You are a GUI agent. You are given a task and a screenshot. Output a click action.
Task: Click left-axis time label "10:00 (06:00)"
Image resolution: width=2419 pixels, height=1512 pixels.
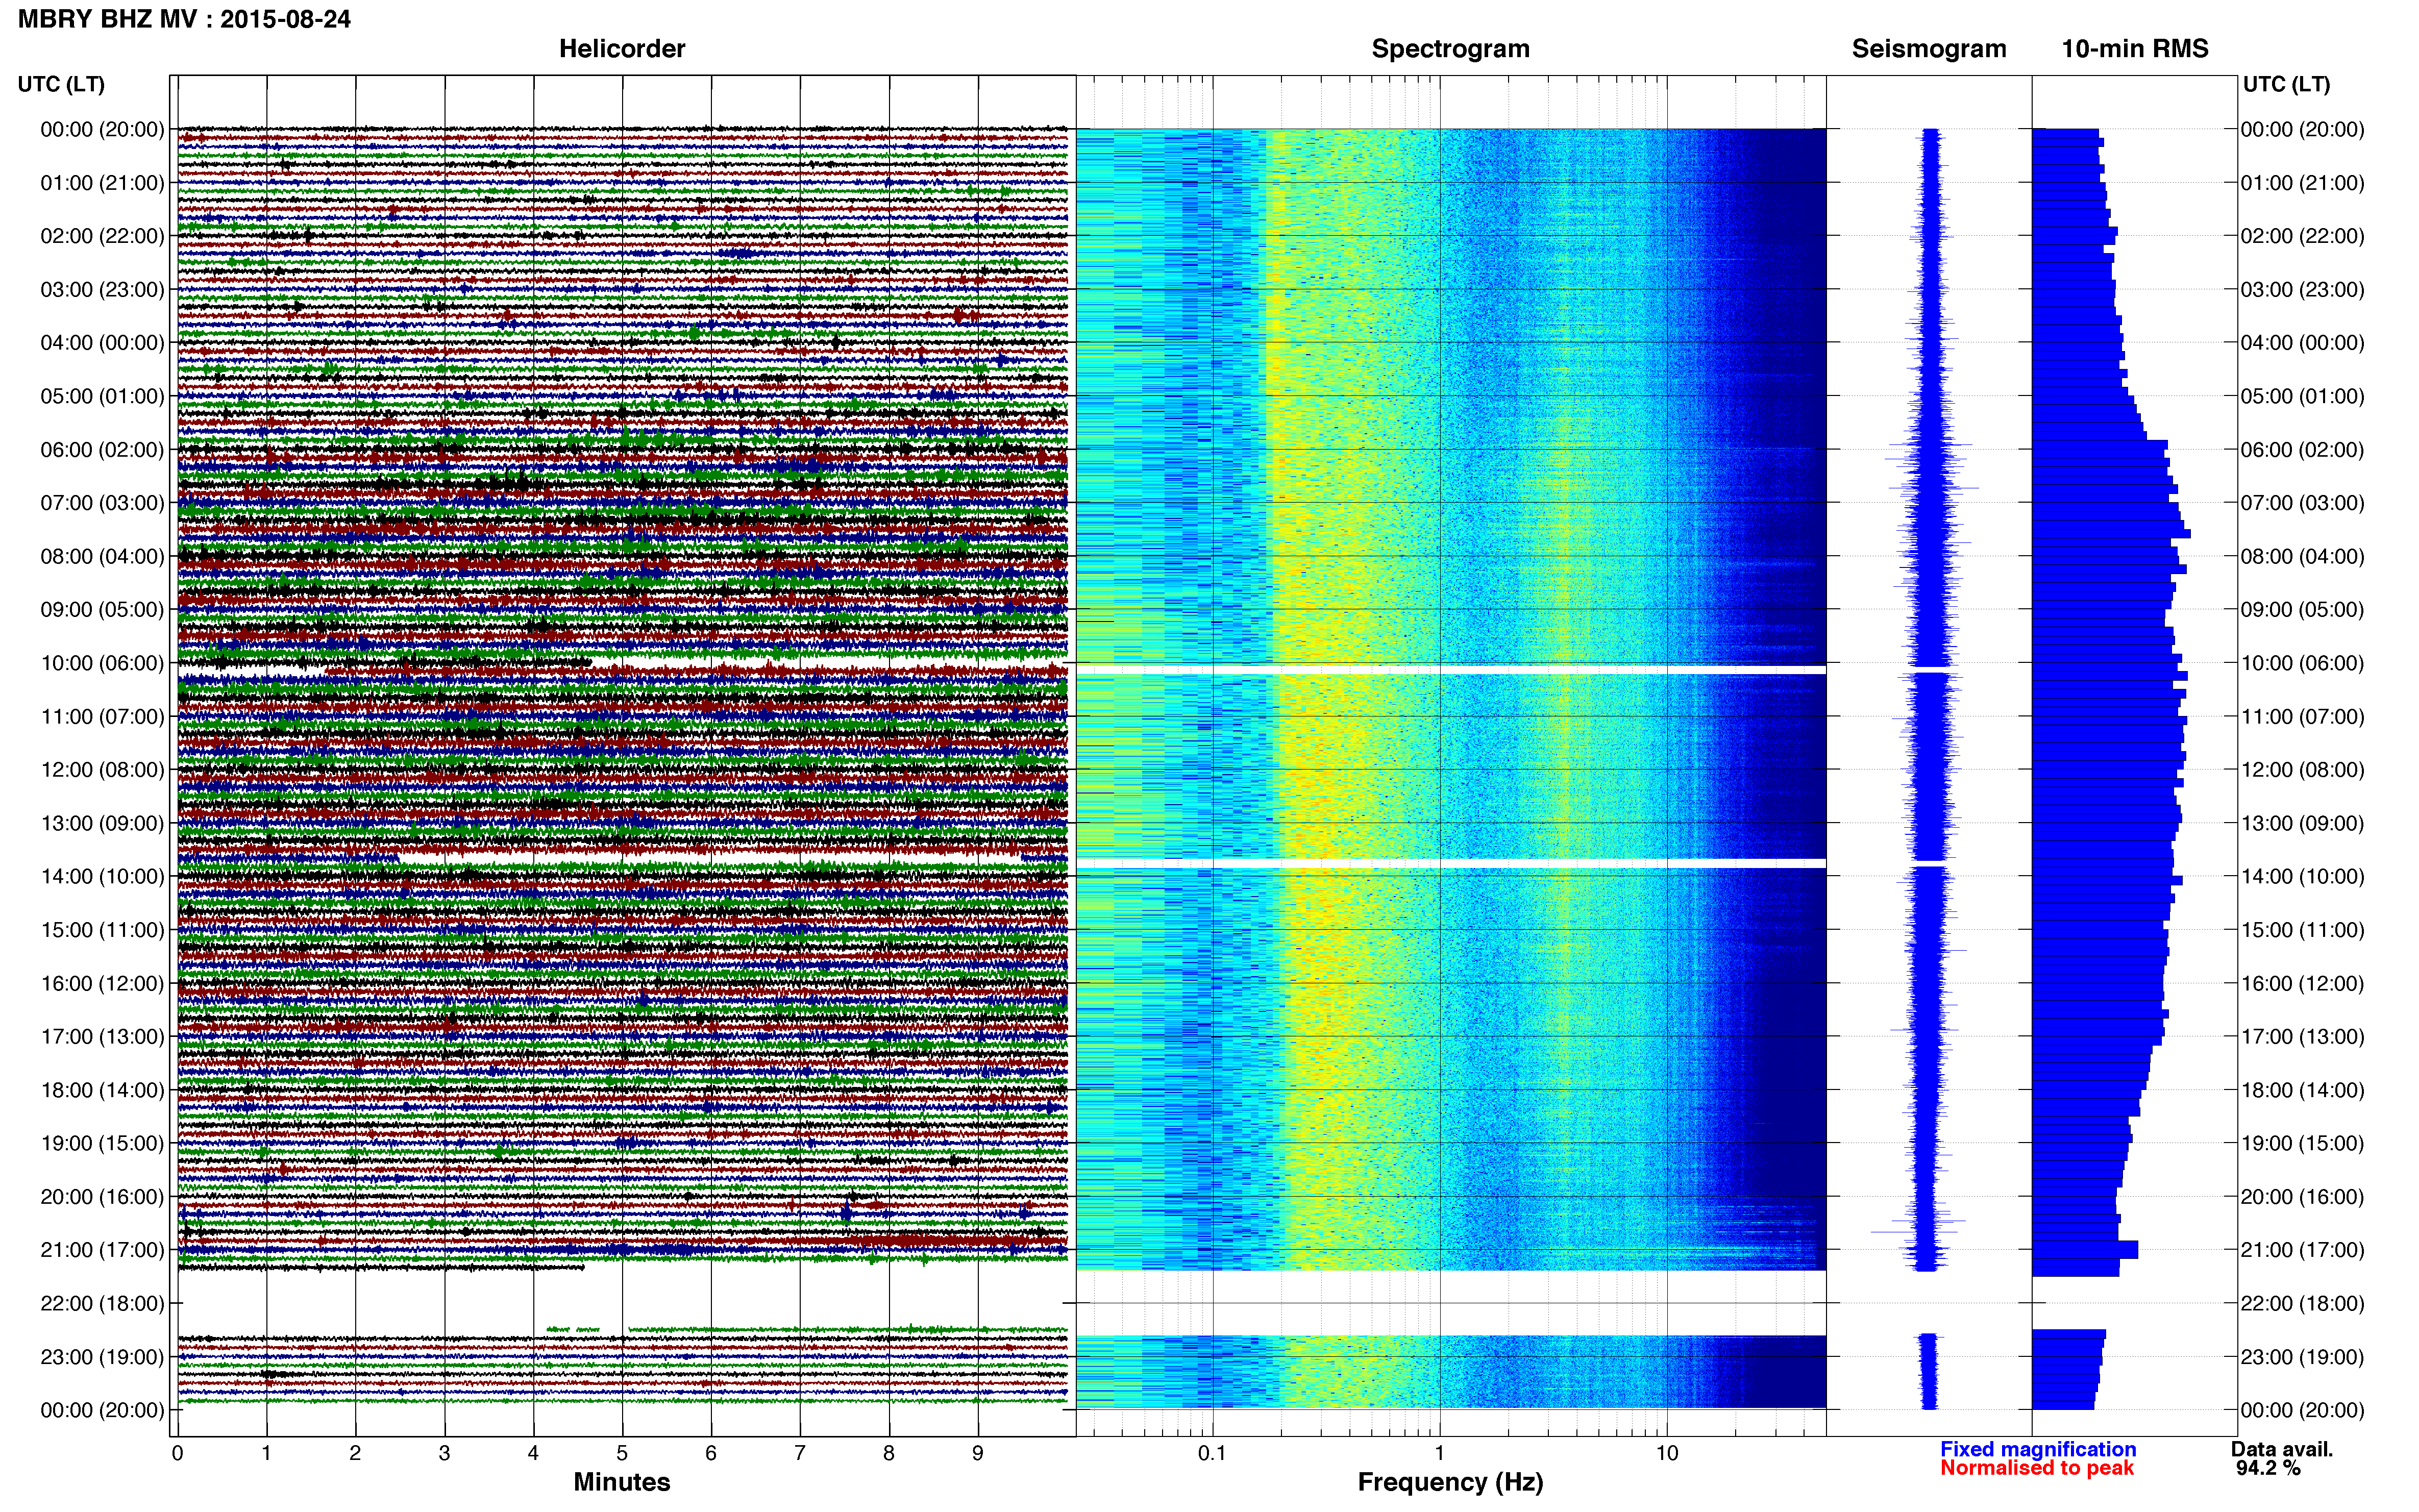click(x=102, y=663)
